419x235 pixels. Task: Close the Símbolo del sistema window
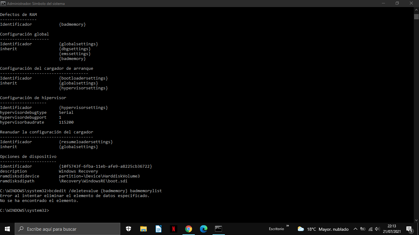pos(412,3)
